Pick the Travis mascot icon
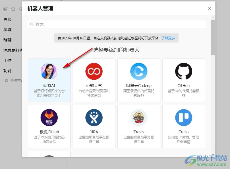230x169 pixels. pos(139,118)
